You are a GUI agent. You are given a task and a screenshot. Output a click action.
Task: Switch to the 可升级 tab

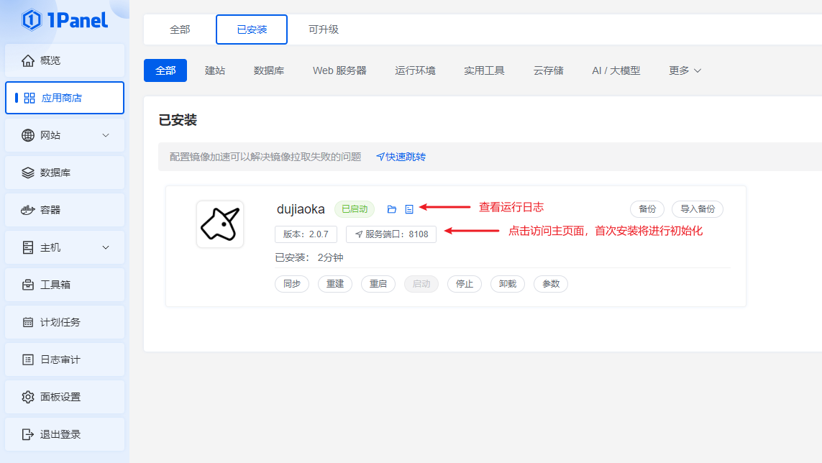pos(324,29)
